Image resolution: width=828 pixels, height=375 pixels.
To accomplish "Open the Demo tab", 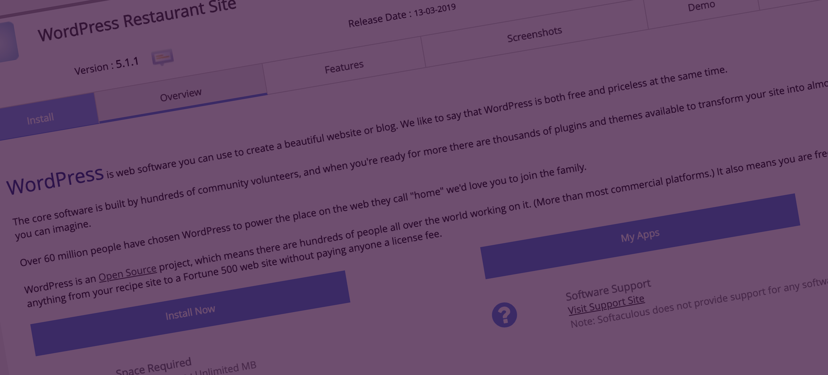I will (x=701, y=6).
